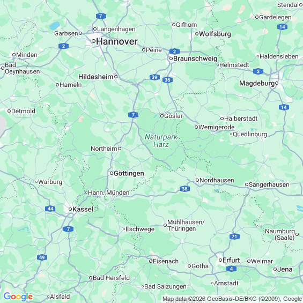Select the Hildesheim city label
The image size is (303, 303).
click(95, 77)
